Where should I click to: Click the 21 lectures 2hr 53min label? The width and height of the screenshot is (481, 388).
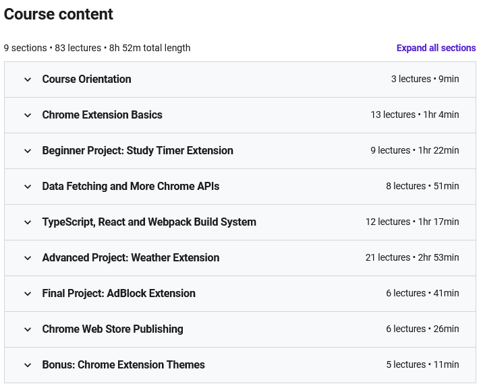coord(412,257)
